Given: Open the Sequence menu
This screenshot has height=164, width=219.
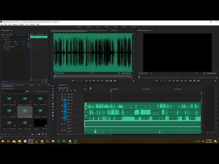Looking at the screenshot, I should (x=15, y=24).
